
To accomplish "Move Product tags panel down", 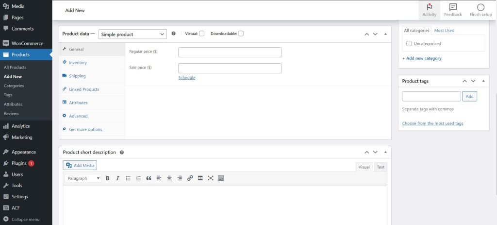I will click(473, 81).
